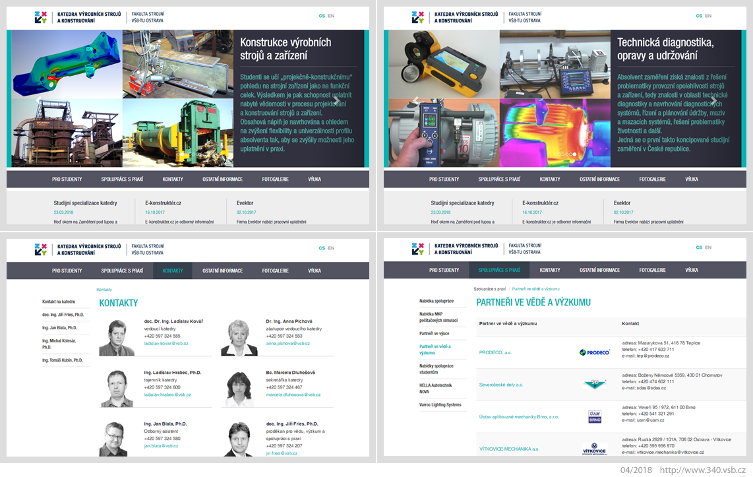Select Kontakt na katedru in the sidebar
The height and width of the screenshot is (477, 753).
(59, 302)
